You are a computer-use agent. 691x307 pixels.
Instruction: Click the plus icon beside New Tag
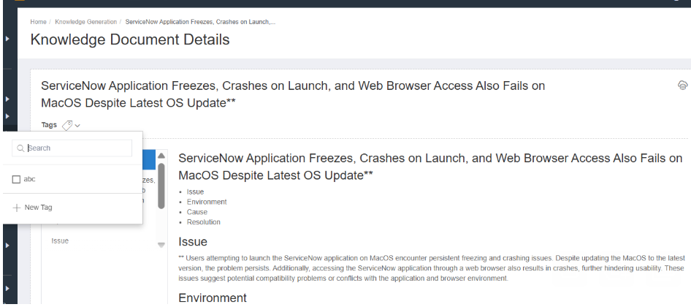(17, 208)
